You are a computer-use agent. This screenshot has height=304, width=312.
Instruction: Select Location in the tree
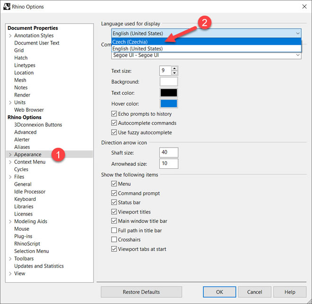[24, 73]
